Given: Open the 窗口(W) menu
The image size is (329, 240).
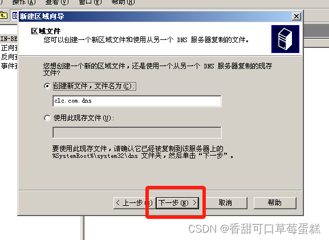Looking at the screenshot, I should (x=90, y=2).
